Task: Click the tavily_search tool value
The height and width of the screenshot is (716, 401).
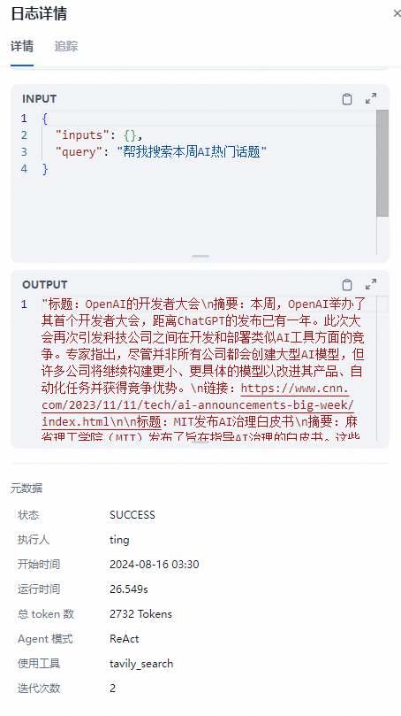Action: point(141,664)
